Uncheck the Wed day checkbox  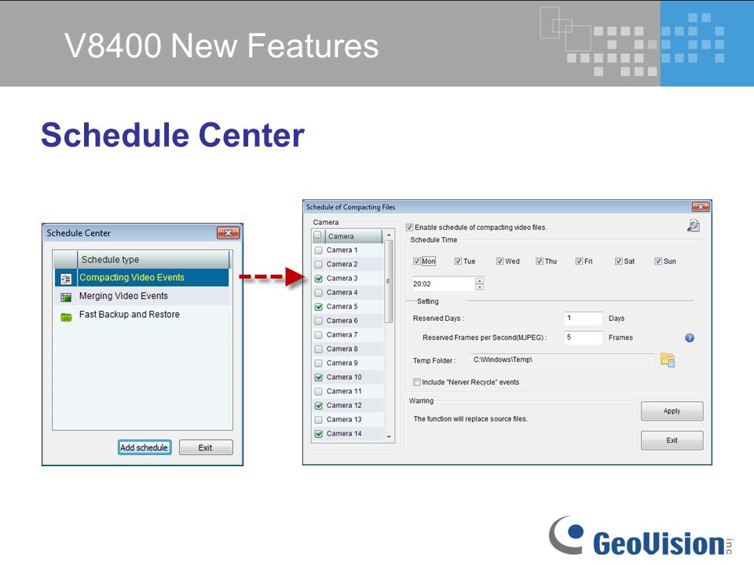pos(500,261)
